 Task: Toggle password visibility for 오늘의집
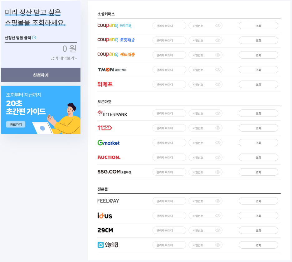tap(218, 245)
